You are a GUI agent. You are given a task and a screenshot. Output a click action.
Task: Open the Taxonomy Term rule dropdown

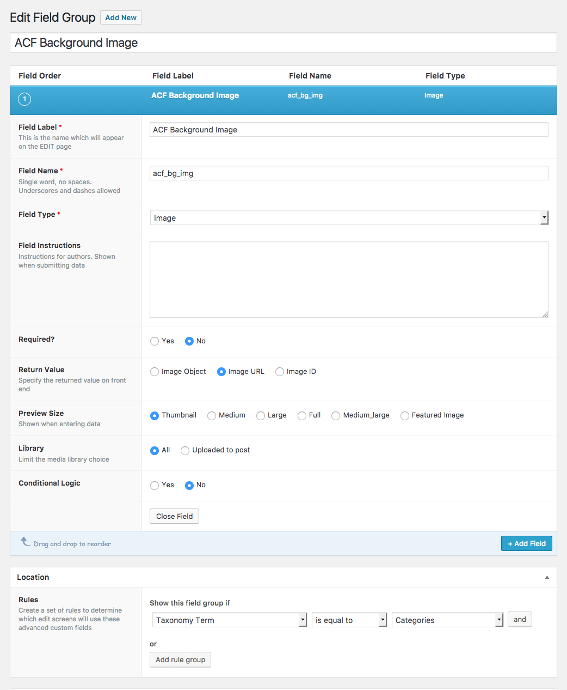(x=230, y=620)
